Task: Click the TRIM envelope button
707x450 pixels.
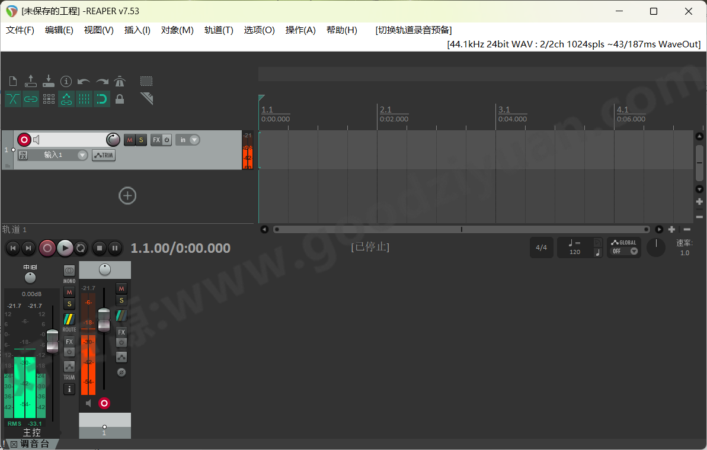Action: (x=104, y=155)
